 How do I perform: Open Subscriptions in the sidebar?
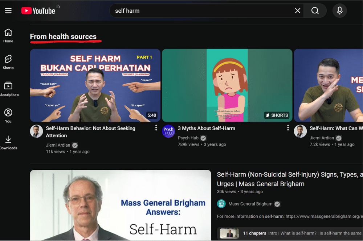pyautogui.click(x=8, y=89)
